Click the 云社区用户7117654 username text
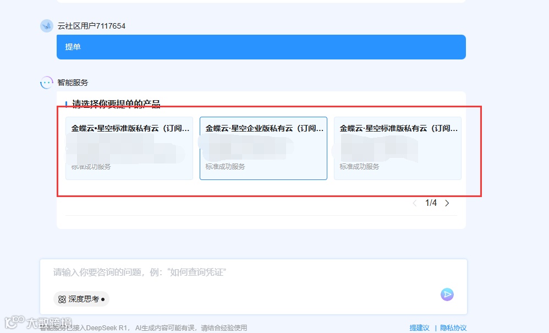The image size is (549, 333). click(x=91, y=26)
